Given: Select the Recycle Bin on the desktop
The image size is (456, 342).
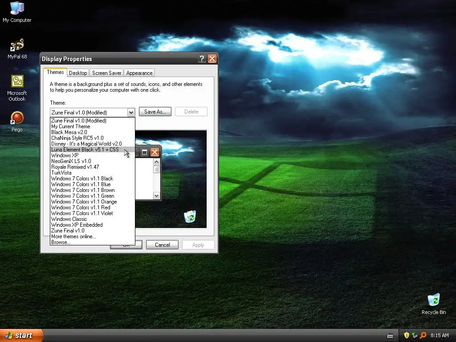Looking at the screenshot, I should [x=434, y=304].
